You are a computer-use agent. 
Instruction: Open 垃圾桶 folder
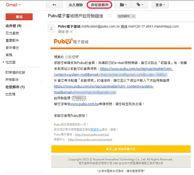point(10,94)
